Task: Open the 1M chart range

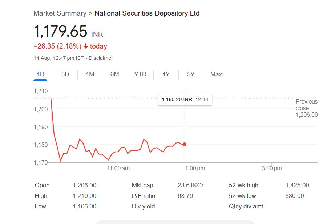Action: point(90,74)
